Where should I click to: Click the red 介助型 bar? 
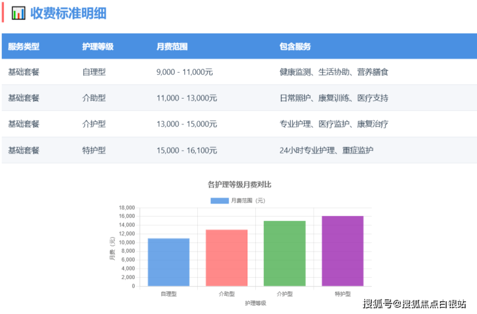tap(226, 257)
